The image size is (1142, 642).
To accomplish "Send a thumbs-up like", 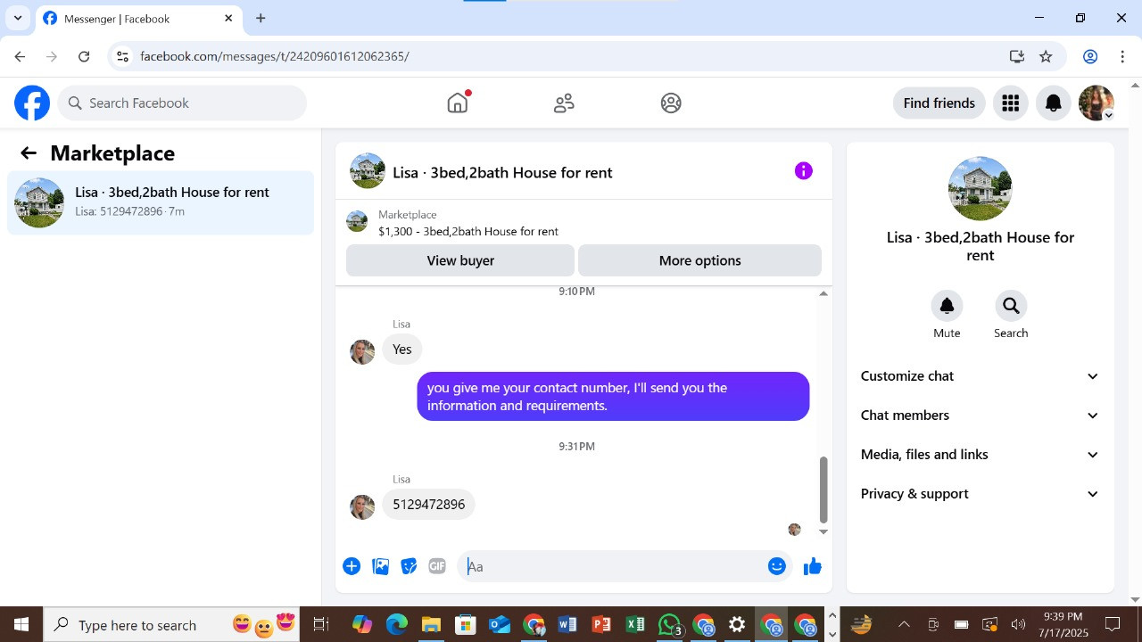I will (812, 566).
